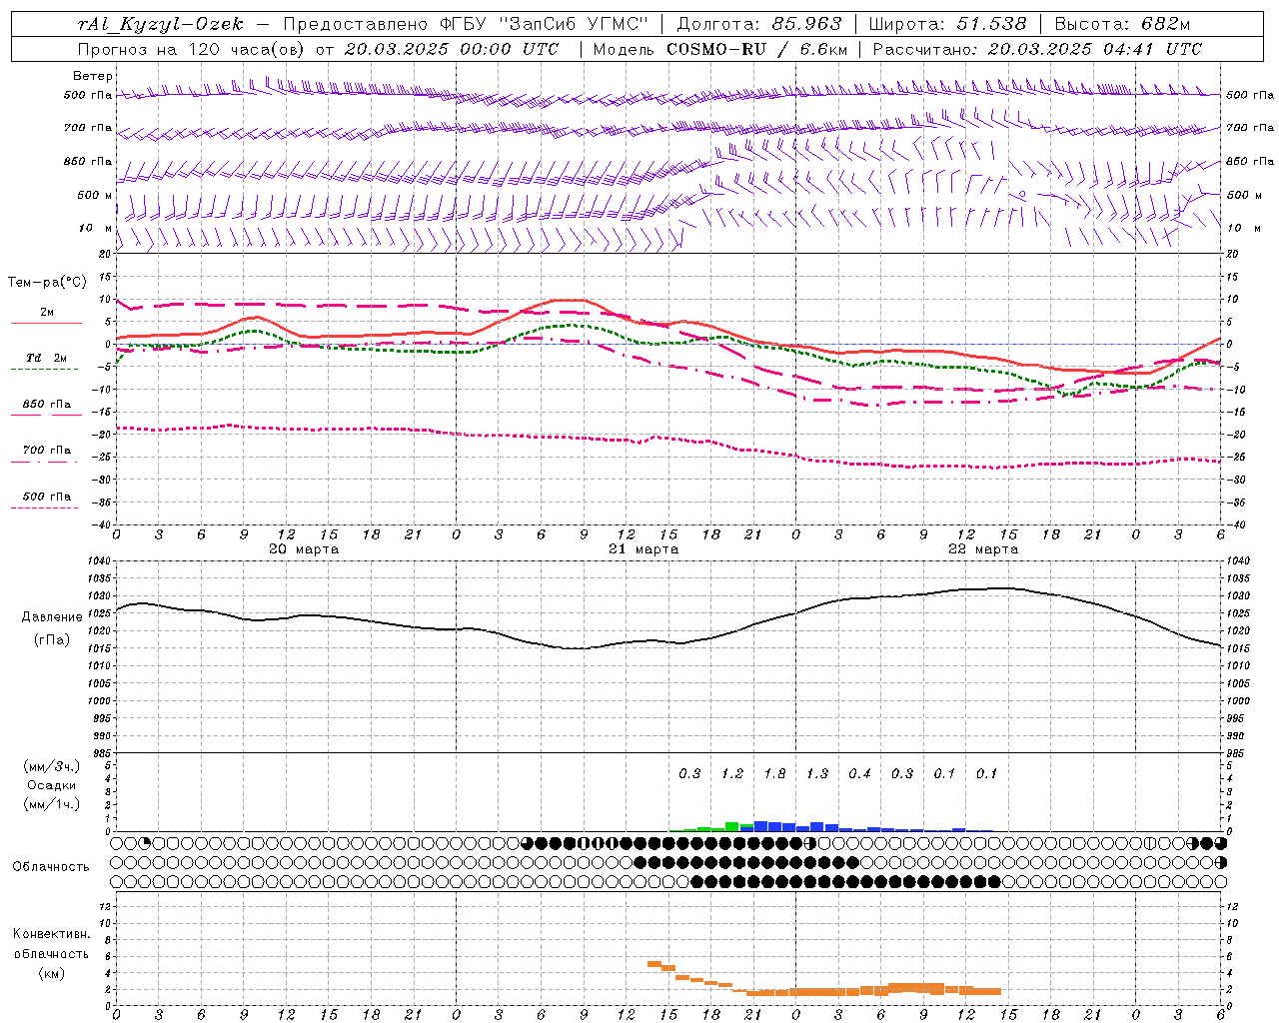Click the station name rAl_Kyzyl-Ozek
Image resolution: width=1279 pixels, height=1023 pixels.
click(x=161, y=24)
